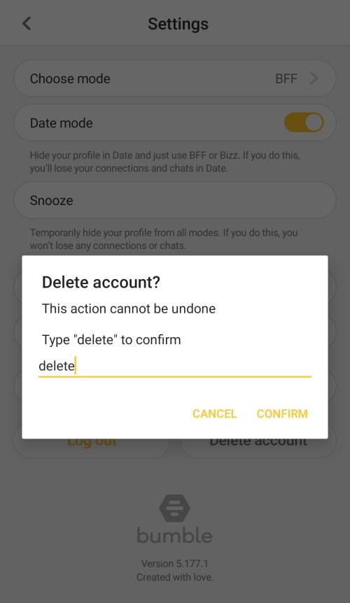Focus the "delete" confirmation text field
The image size is (350, 603).
(175, 366)
